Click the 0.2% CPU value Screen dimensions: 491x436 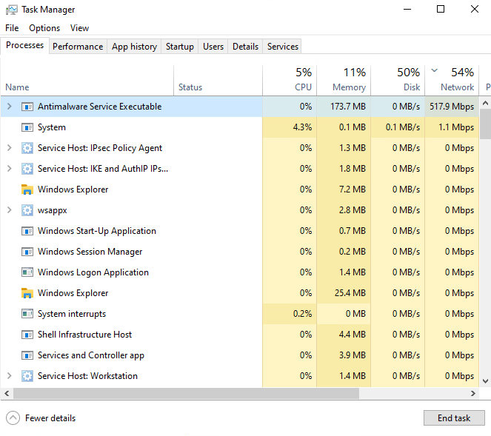(x=302, y=314)
